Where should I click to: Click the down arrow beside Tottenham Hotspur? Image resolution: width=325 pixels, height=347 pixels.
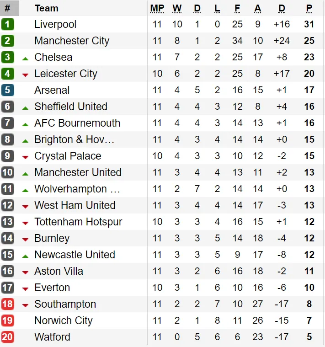(26, 223)
